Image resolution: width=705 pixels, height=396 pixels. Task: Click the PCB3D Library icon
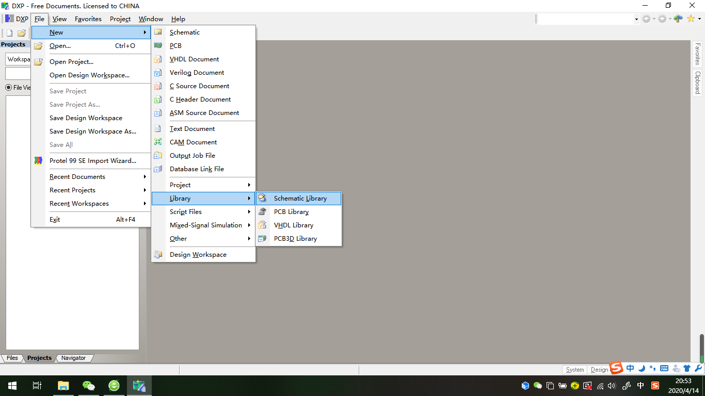[x=263, y=238]
